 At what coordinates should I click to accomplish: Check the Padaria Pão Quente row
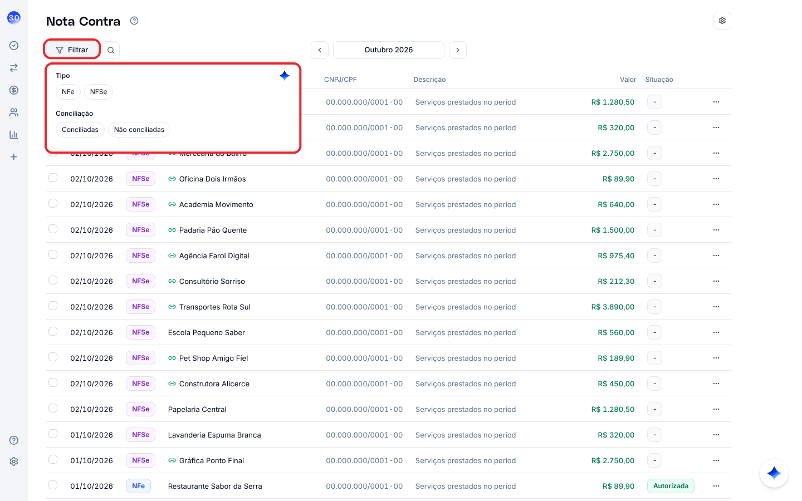tap(53, 229)
